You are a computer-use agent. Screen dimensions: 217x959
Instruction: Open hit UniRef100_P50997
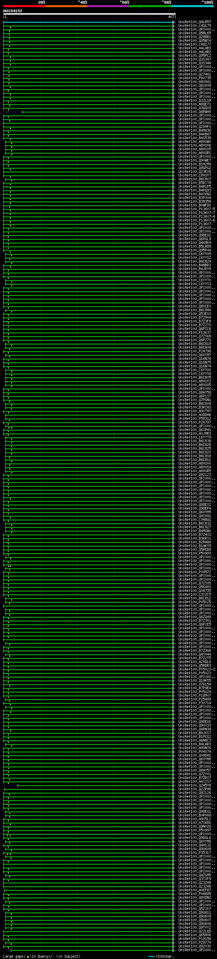194,830
